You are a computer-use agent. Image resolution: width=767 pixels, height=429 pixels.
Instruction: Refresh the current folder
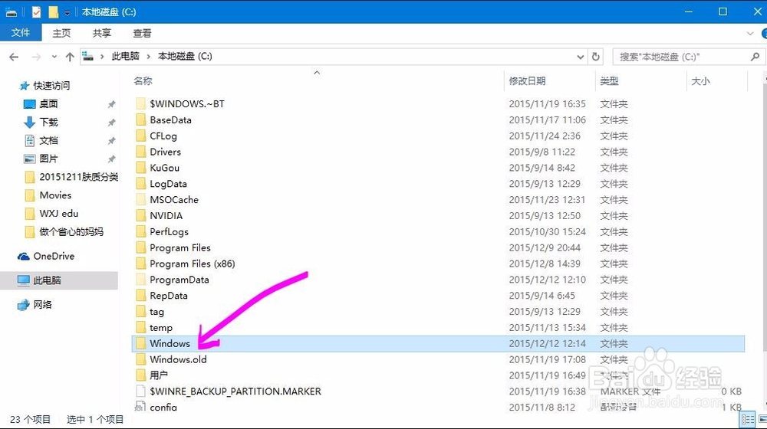coord(595,57)
